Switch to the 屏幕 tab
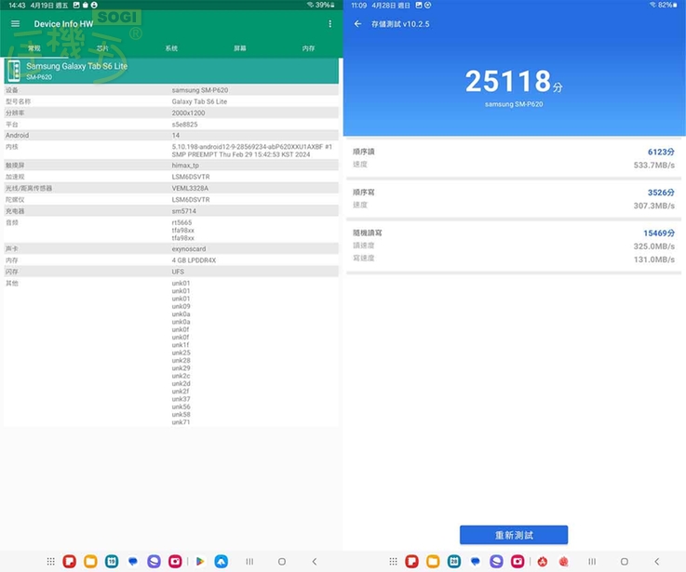The height and width of the screenshot is (572, 686). coord(240,48)
